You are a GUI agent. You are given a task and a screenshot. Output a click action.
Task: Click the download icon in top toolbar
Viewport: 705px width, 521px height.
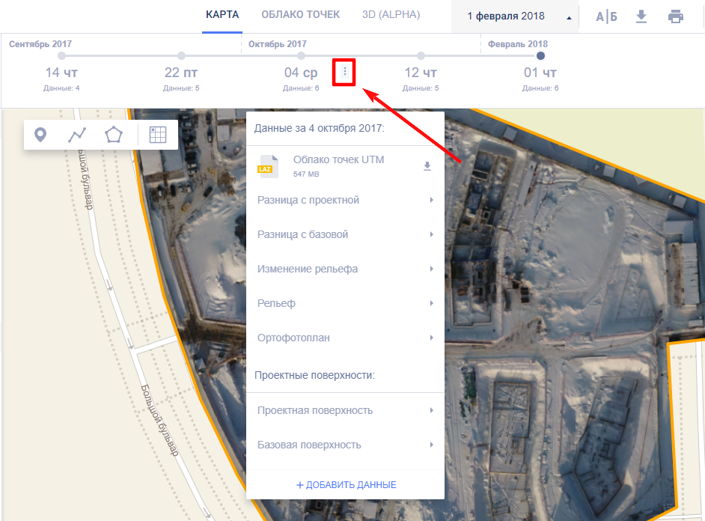coord(641,16)
